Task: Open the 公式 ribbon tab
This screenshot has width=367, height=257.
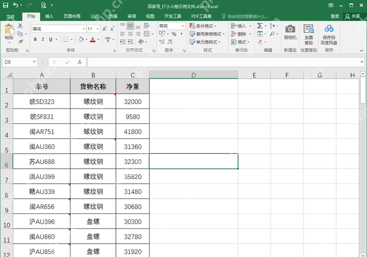Action: click(x=95, y=17)
